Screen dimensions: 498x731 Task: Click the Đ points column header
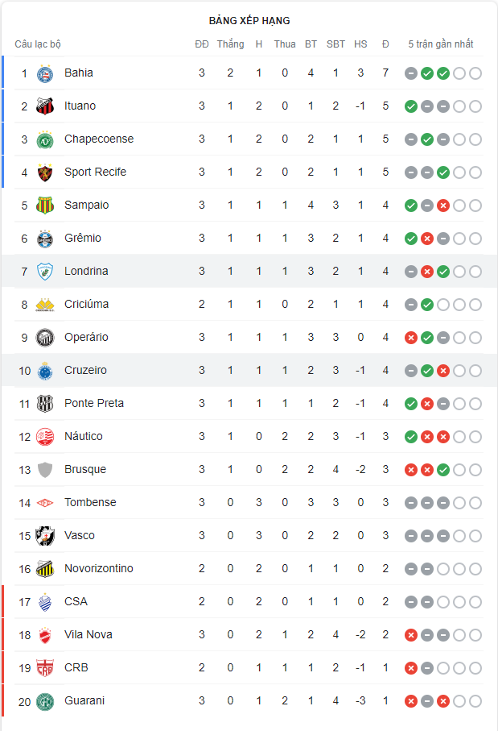[x=385, y=44]
